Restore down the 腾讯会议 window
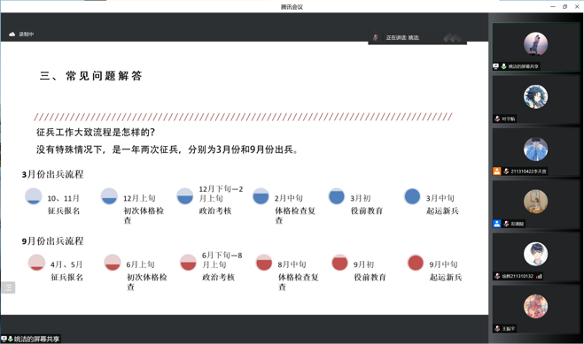584x344 pixels. pyautogui.click(x=565, y=7)
